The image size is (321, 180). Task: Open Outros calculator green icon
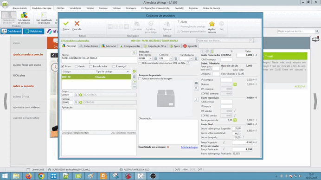(235, 84)
